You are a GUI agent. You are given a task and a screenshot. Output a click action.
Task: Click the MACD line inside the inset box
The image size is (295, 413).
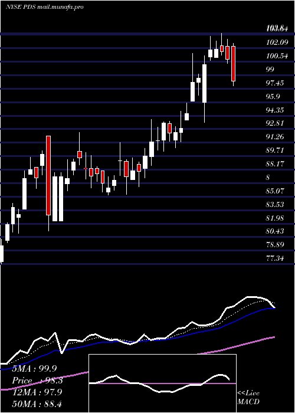click(159, 383)
